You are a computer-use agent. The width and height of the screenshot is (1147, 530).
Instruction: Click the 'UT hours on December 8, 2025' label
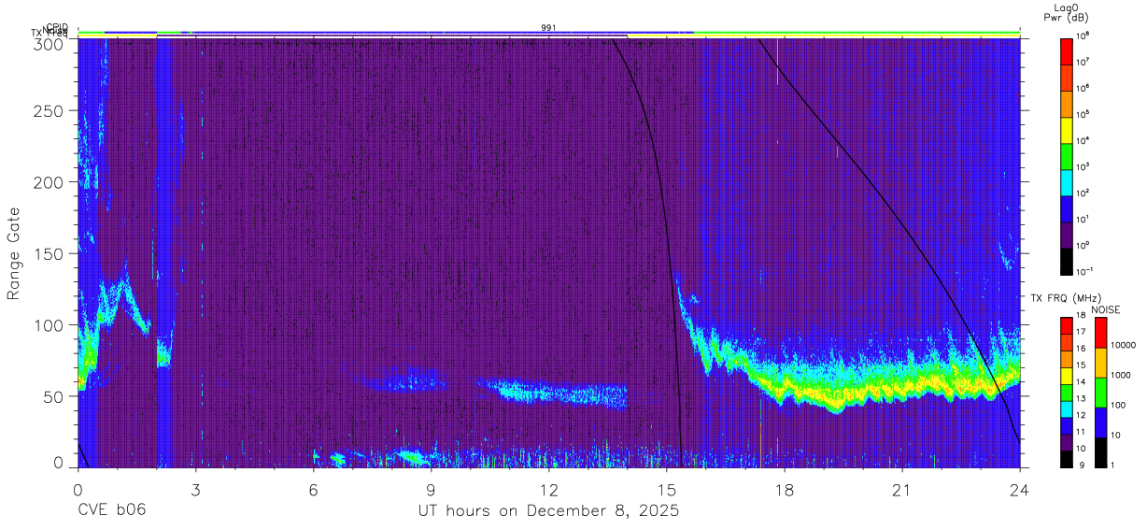click(548, 510)
